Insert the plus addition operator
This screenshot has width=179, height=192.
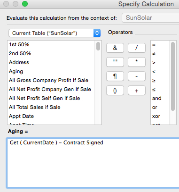[x=137, y=91]
